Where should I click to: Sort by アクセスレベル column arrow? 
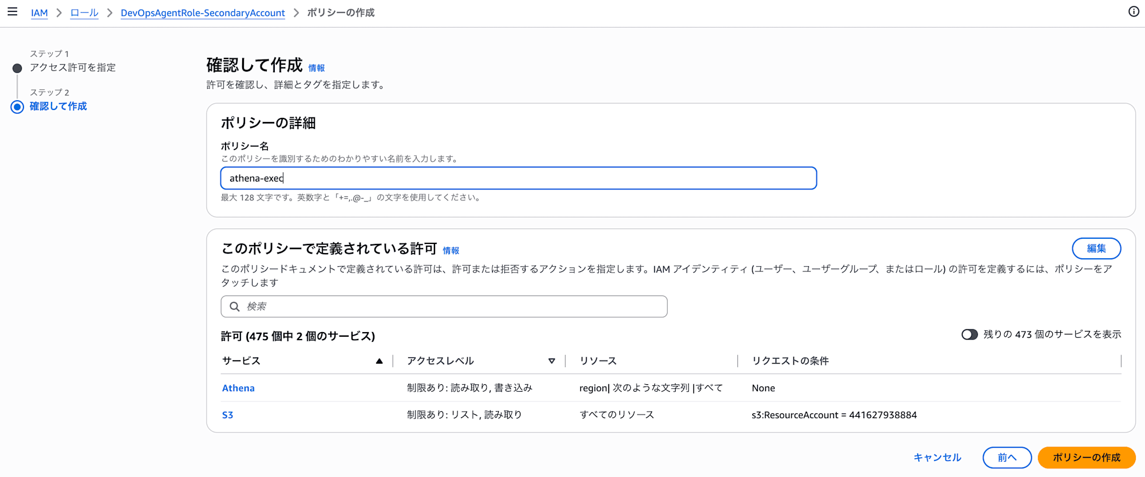click(x=551, y=361)
